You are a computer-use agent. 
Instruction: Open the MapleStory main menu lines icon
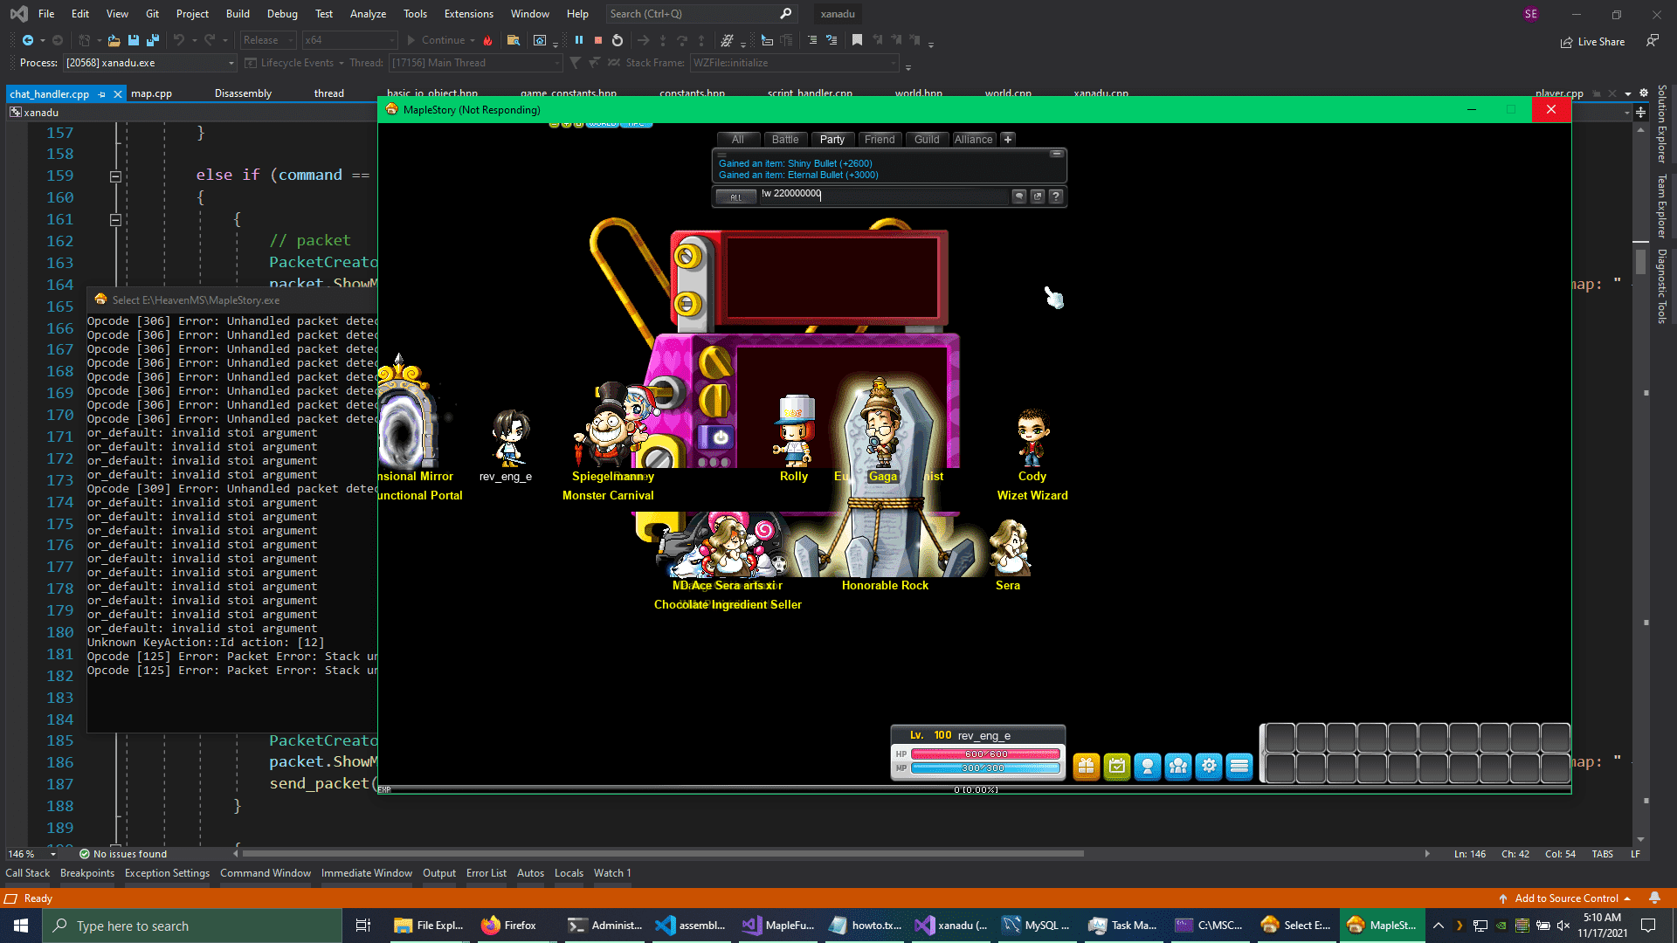tap(1239, 767)
